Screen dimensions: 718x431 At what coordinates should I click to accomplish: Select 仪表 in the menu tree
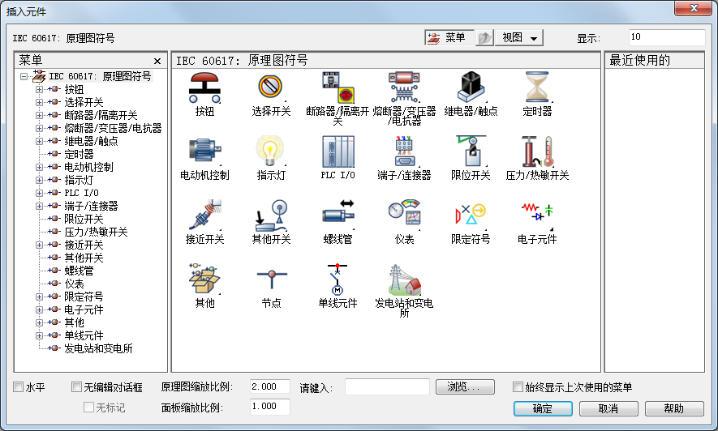74,284
